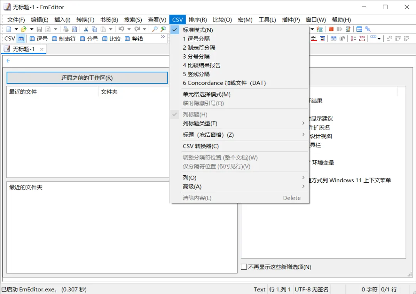
Task: Click the AV abc marker icon
Action: (x=322, y=39)
